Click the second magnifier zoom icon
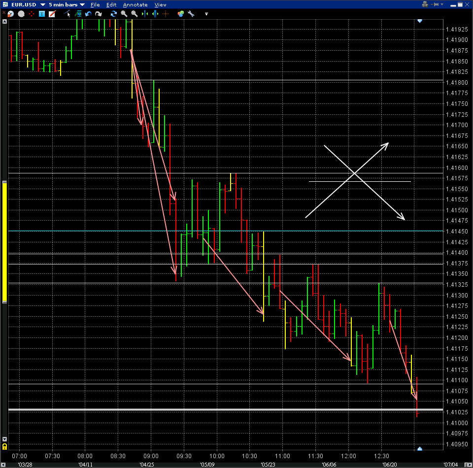This screenshot has height=468, width=473. tap(134, 14)
